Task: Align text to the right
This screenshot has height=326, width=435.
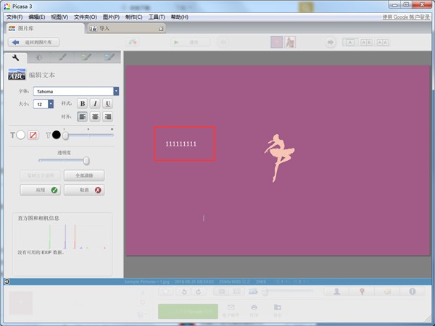Action: pos(108,117)
